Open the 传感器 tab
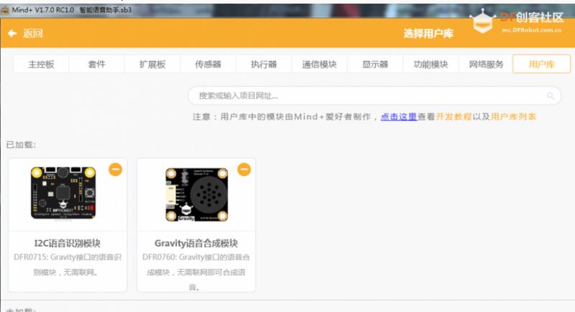Viewport: 575px width, 312px height. [208, 64]
